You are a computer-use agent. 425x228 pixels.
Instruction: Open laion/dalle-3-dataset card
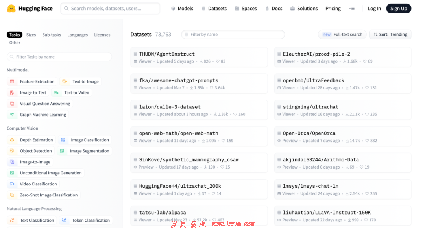199,110
